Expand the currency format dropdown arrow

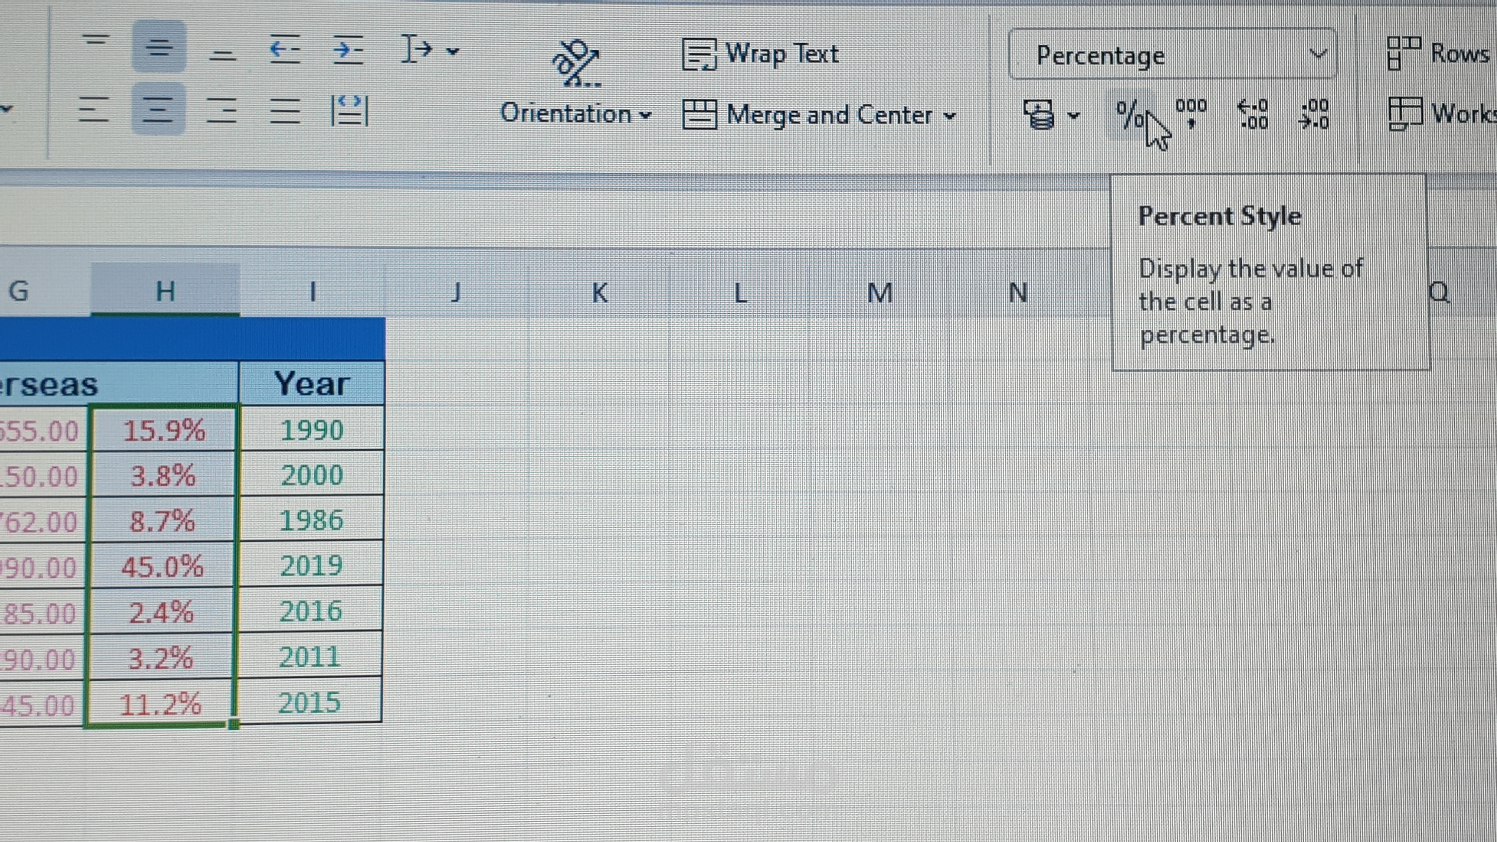1073,115
